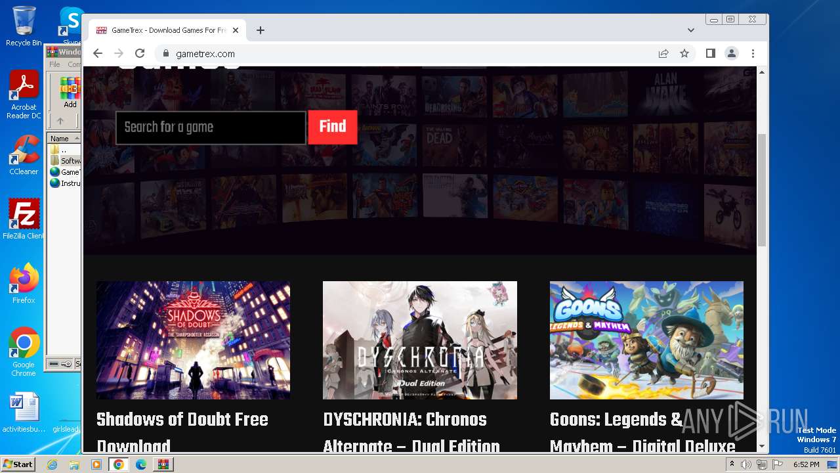Open Windows Explorer folder taskbar icon
840x473 pixels.
(74, 464)
